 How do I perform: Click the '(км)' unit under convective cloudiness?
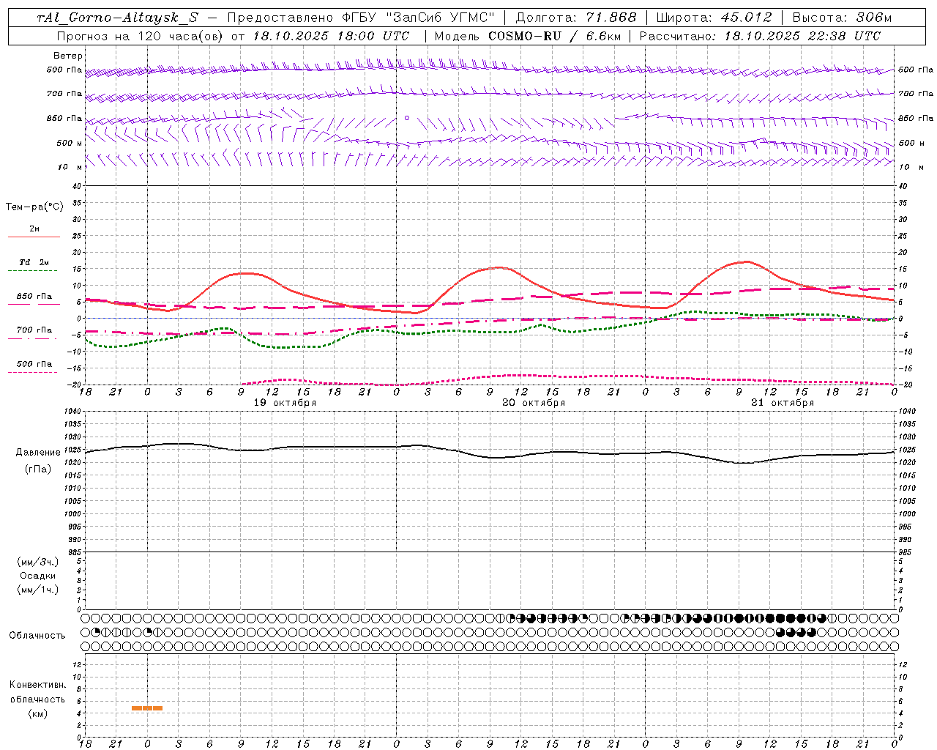pyautogui.click(x=37, y=713)
